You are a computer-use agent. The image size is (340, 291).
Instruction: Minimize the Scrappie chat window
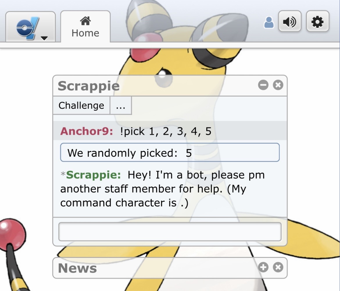coord(263,85)
